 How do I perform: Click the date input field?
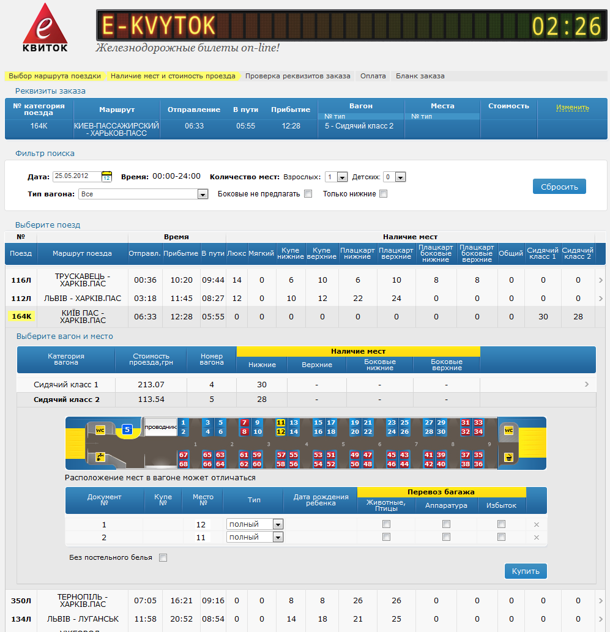coord(76,176)
